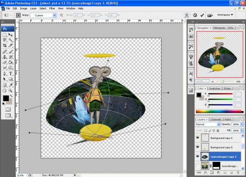The image size is (246, 177).
Task: Switch to the Channels tab
Action: pyautogui.click(x=216, y=120)
